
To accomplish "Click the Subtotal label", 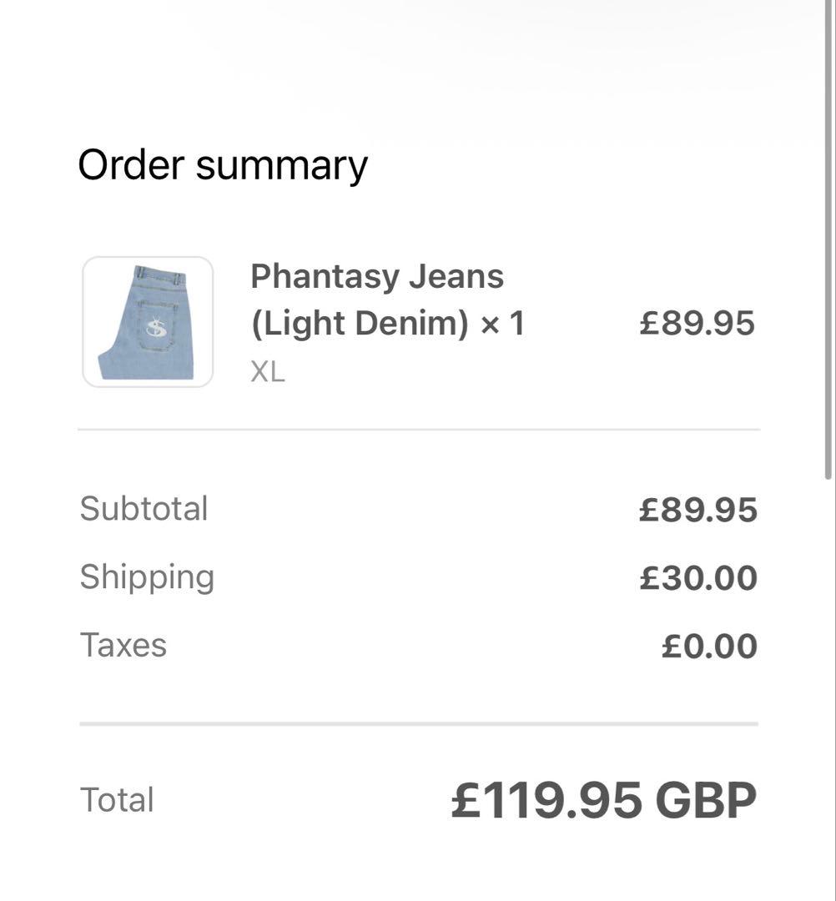I will click(x=144, y=509).
